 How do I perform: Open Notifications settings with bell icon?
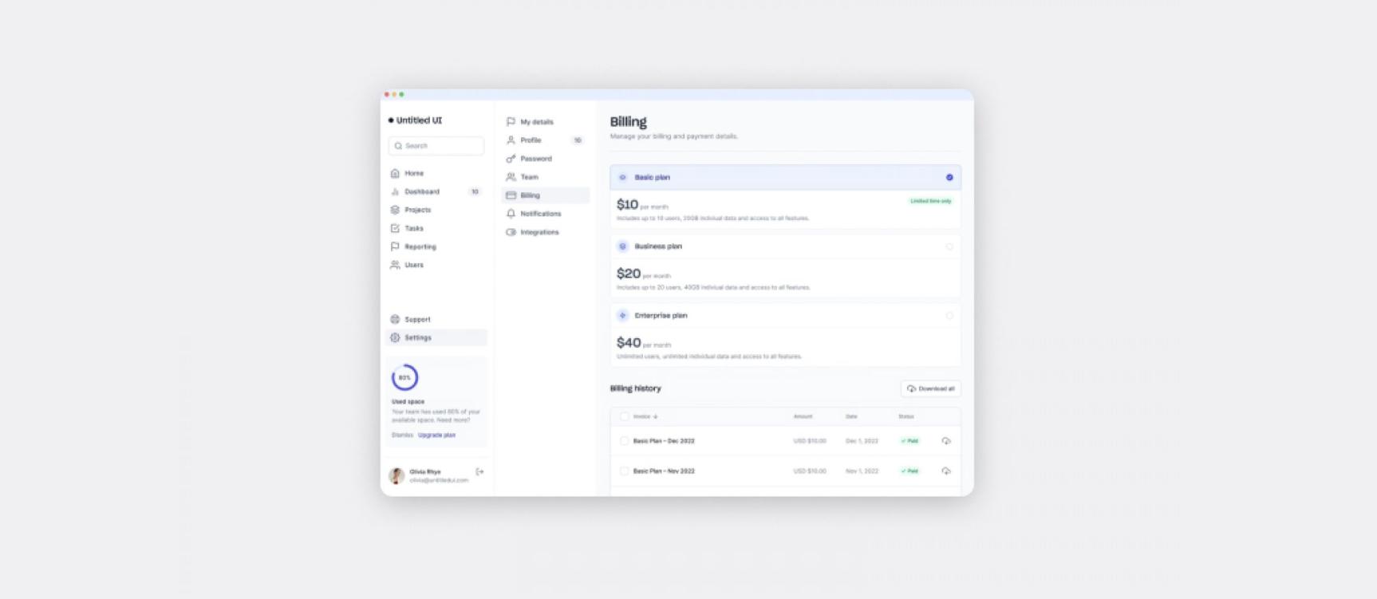point(511,214)
